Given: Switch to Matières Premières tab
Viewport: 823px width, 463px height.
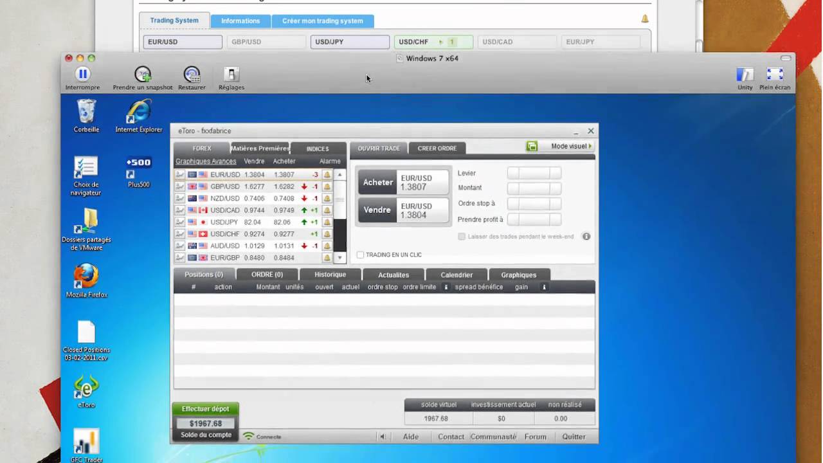Looking at the screenshot, I should pyautogui.click(x=260, y=149).
